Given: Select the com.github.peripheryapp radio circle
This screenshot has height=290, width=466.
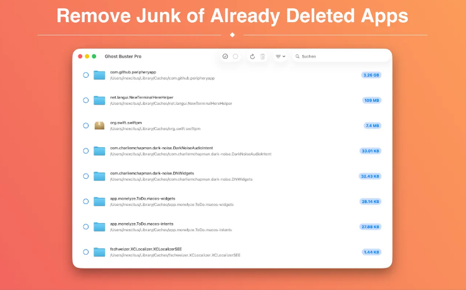Looking at the screenshot, I should point(86,75).
